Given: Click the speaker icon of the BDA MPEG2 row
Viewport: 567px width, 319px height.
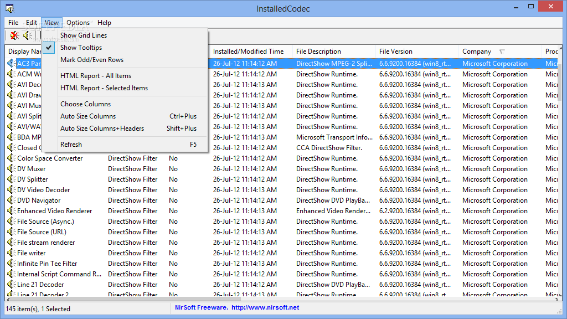Looking at the screenshot, I should 11,137.
